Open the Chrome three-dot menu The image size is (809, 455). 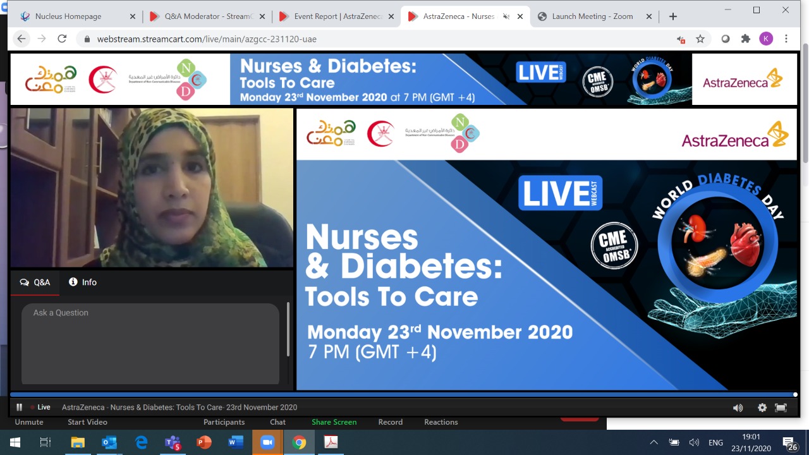tap(786, 39)
